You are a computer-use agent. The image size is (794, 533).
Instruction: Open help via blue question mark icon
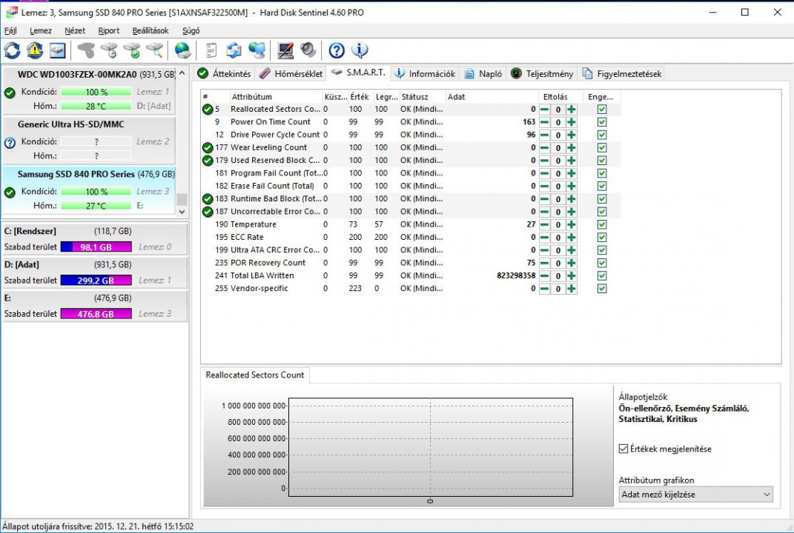[x=337, y=50]
